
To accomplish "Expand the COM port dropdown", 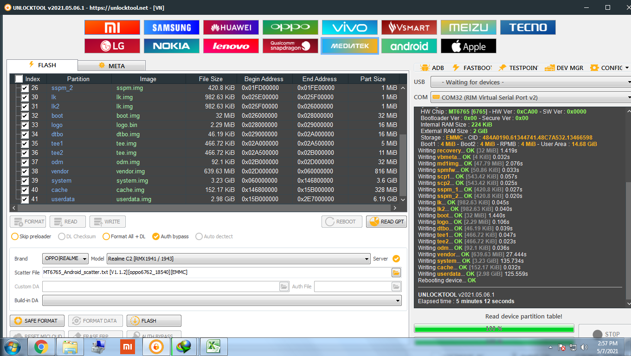I will 531,97.
